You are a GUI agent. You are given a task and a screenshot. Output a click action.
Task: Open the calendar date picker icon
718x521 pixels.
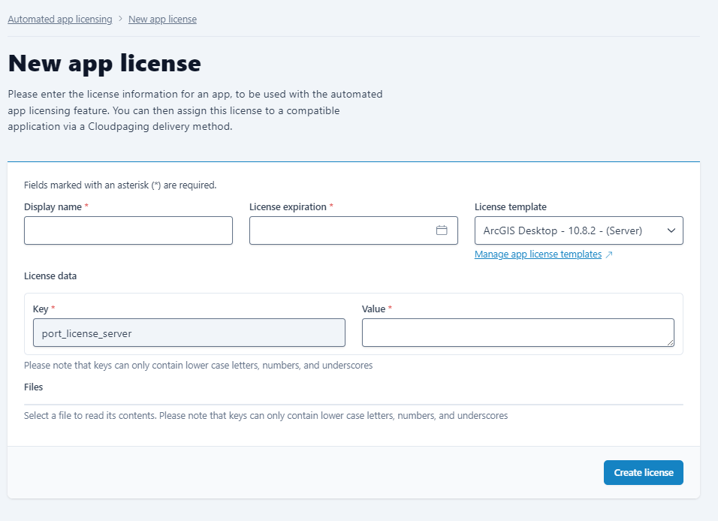pos(442,230)
